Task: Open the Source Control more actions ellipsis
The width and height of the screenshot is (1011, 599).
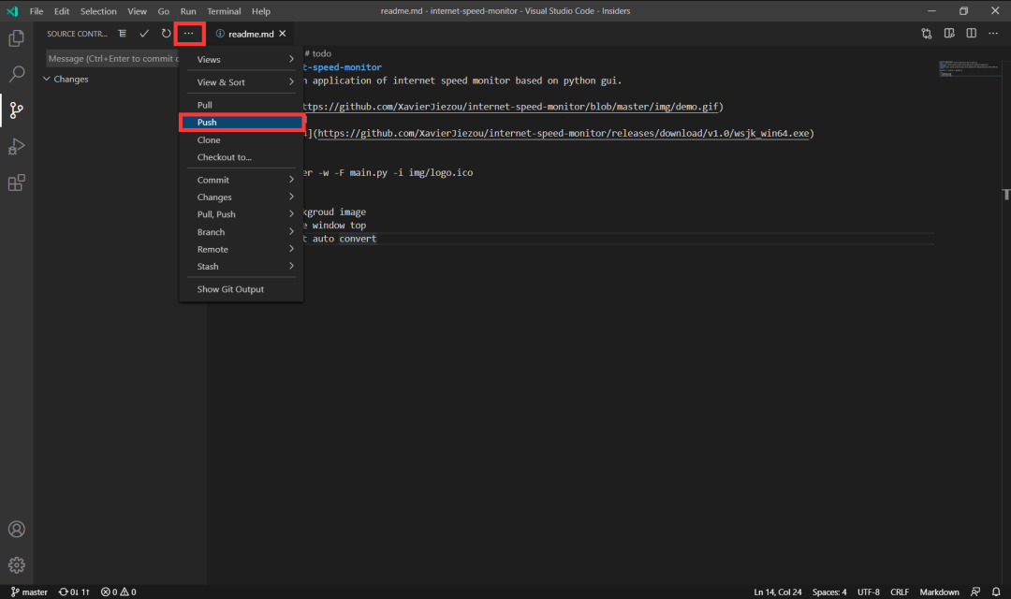Action: point(189,34)
